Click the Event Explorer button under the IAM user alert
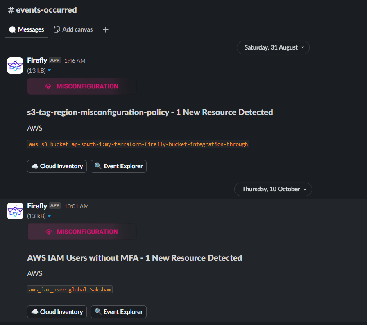This screenshot has width=367, height=325. [x=118, y=312]
